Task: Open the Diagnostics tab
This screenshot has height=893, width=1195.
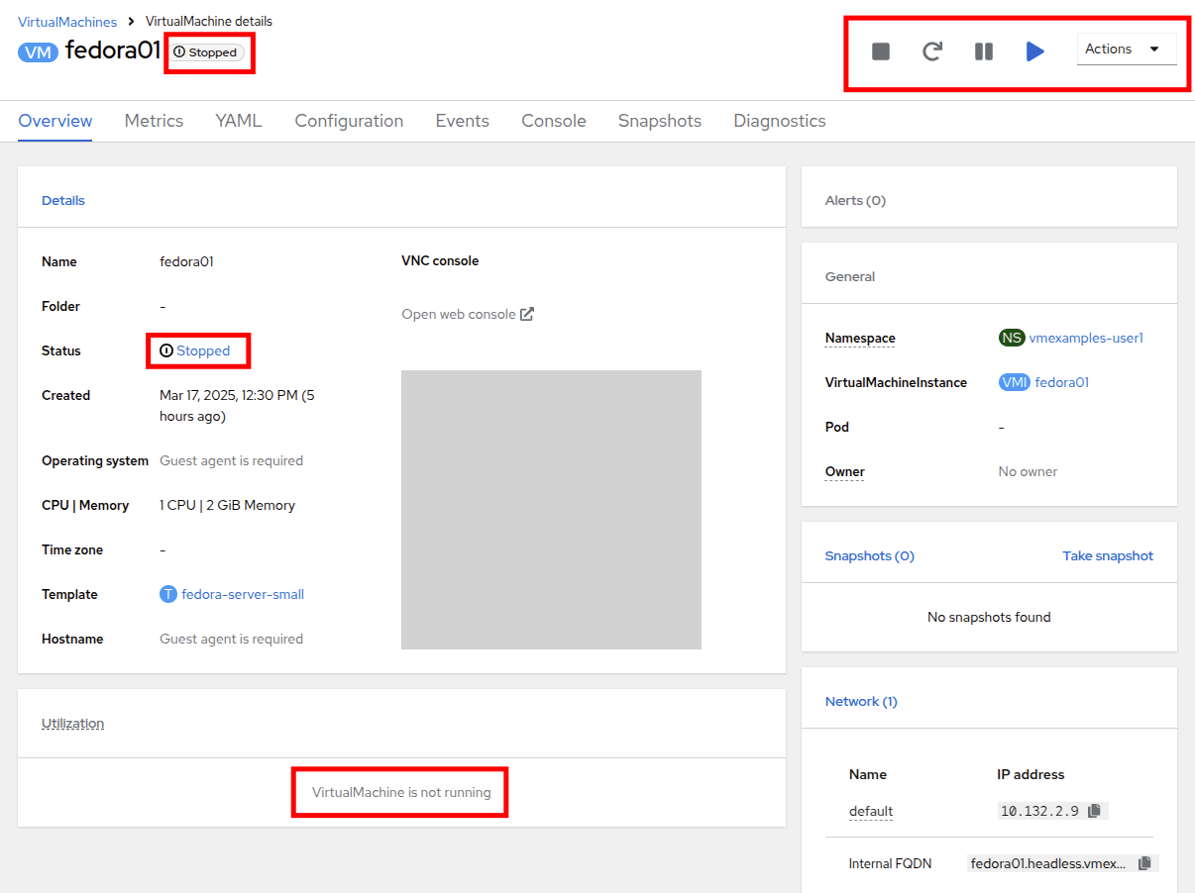Action: point(779,121)
